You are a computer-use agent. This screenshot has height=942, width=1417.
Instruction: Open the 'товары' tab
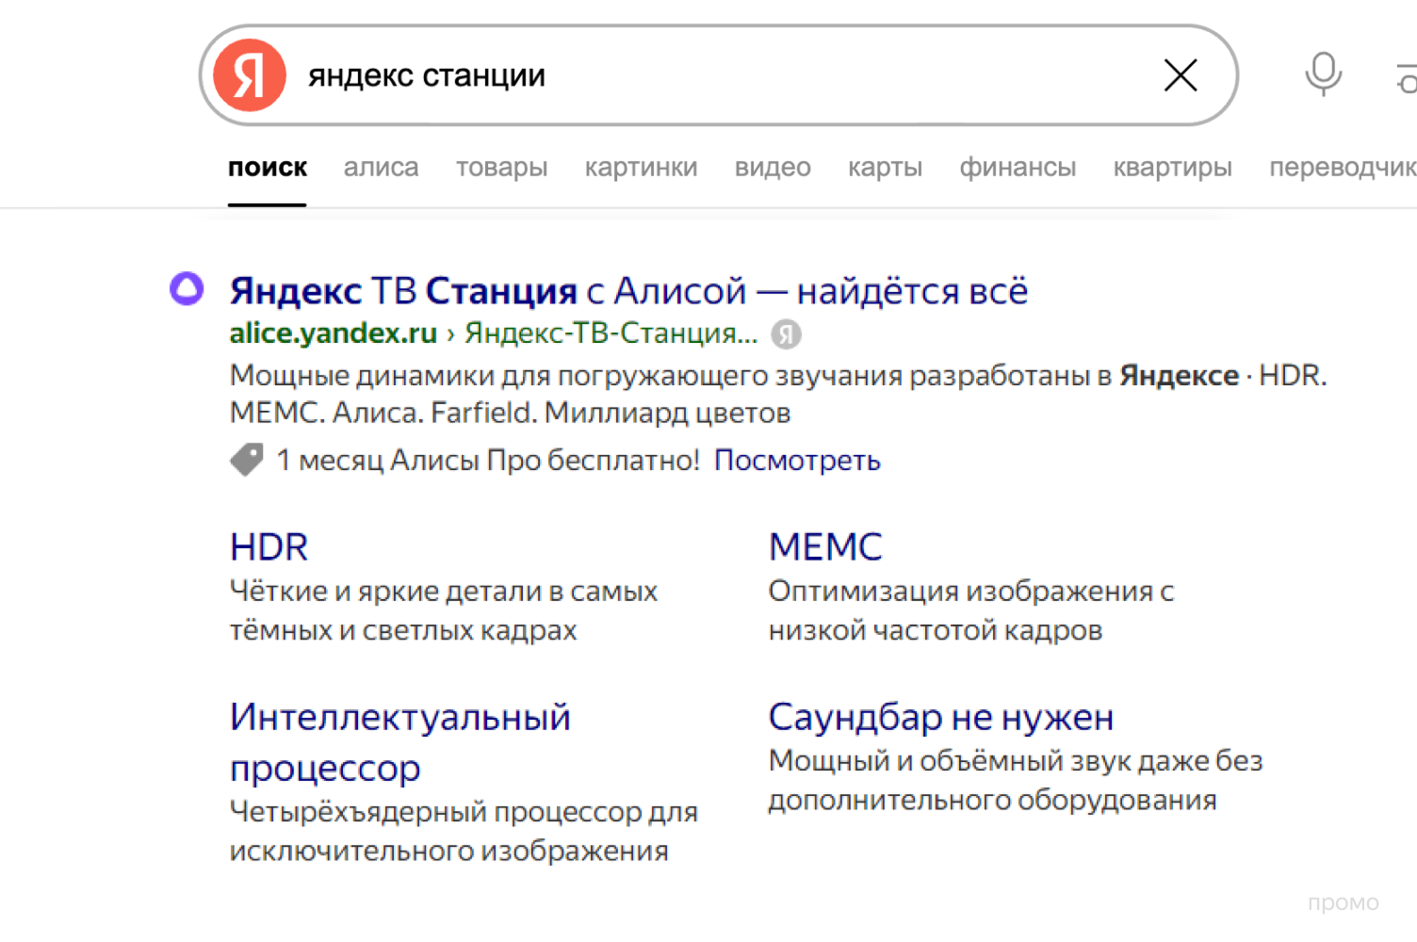[501, 168]
